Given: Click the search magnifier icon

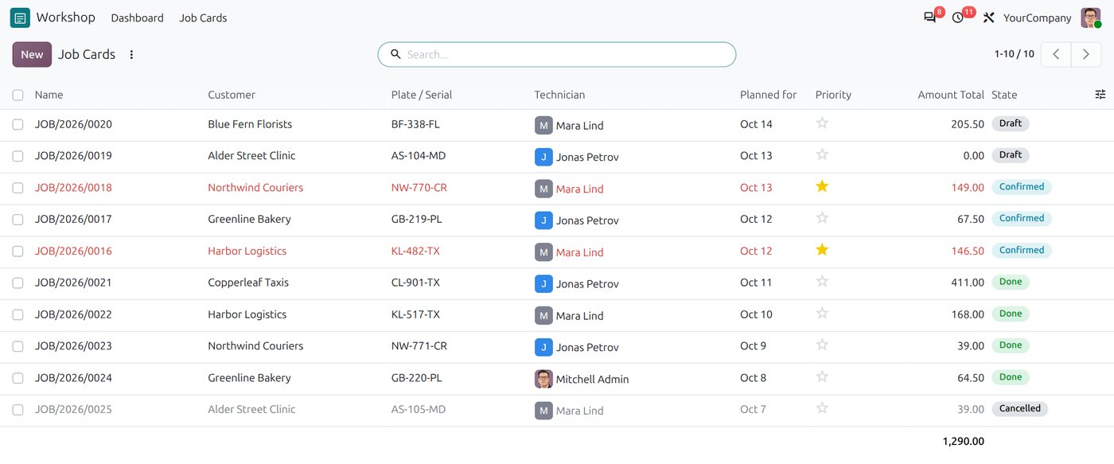Looking at the screenshot, I should tap(395, 55).
